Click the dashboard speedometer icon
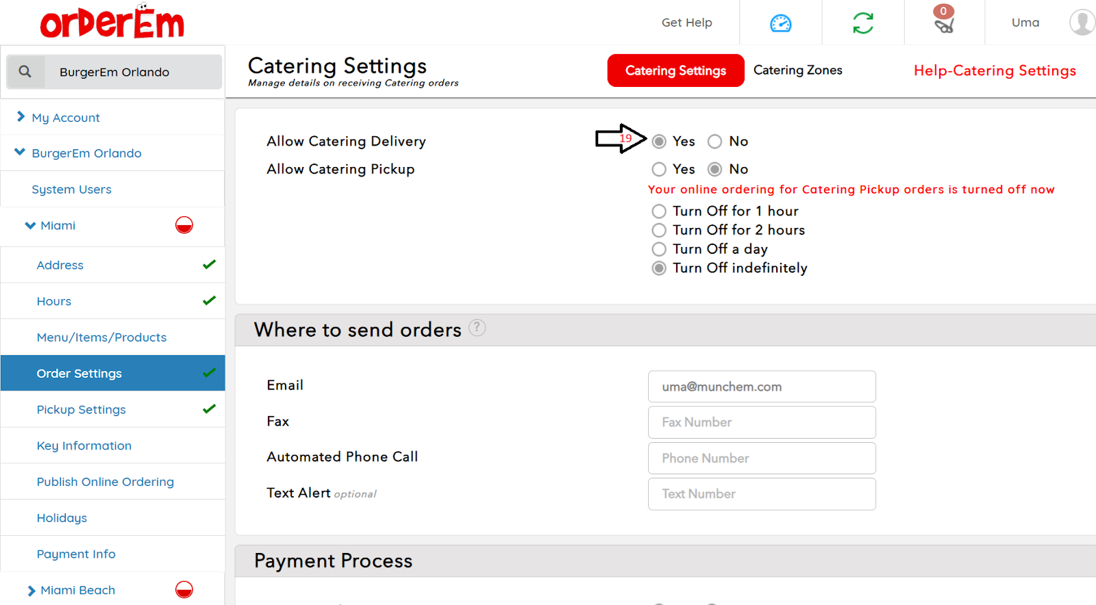Image resolution: width=1096 pixels, height=605 pixels. click(x=780, y=23)
